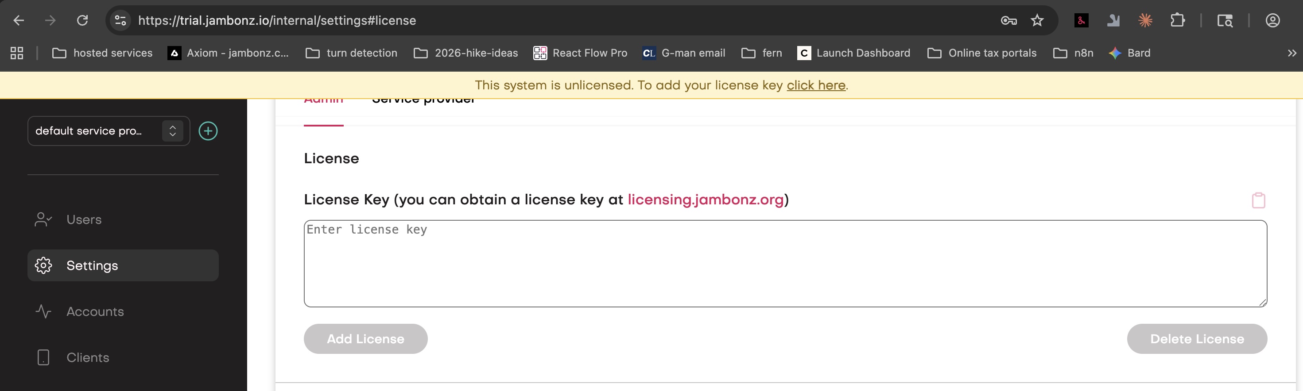Switch to the Service provider tab
1303x391 pixels.
[423, 100]
